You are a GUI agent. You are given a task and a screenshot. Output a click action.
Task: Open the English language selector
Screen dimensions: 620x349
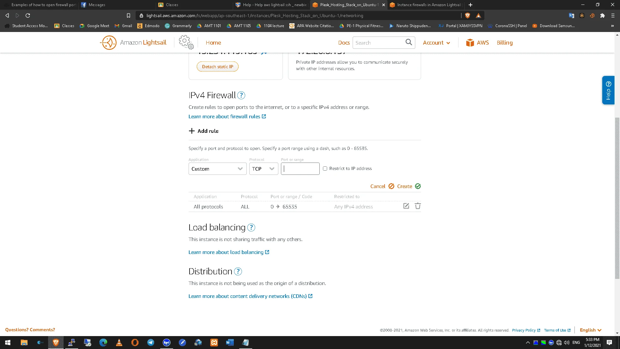pos(591,330)
